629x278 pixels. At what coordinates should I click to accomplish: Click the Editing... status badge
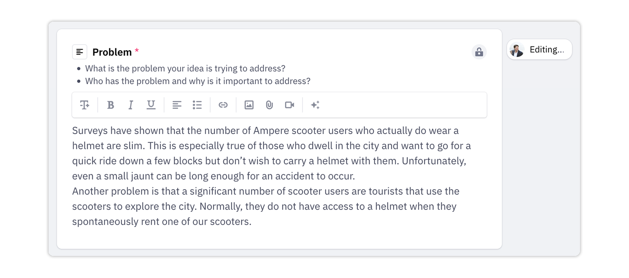click(x=539, y=50)
